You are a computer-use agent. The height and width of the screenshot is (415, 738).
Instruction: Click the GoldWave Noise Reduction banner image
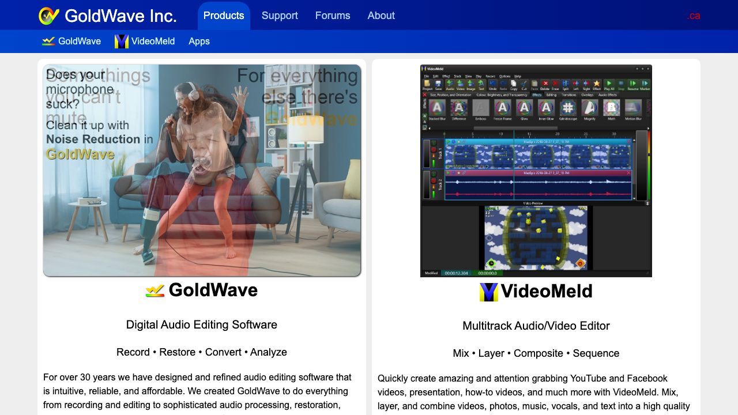pos(202,170)
